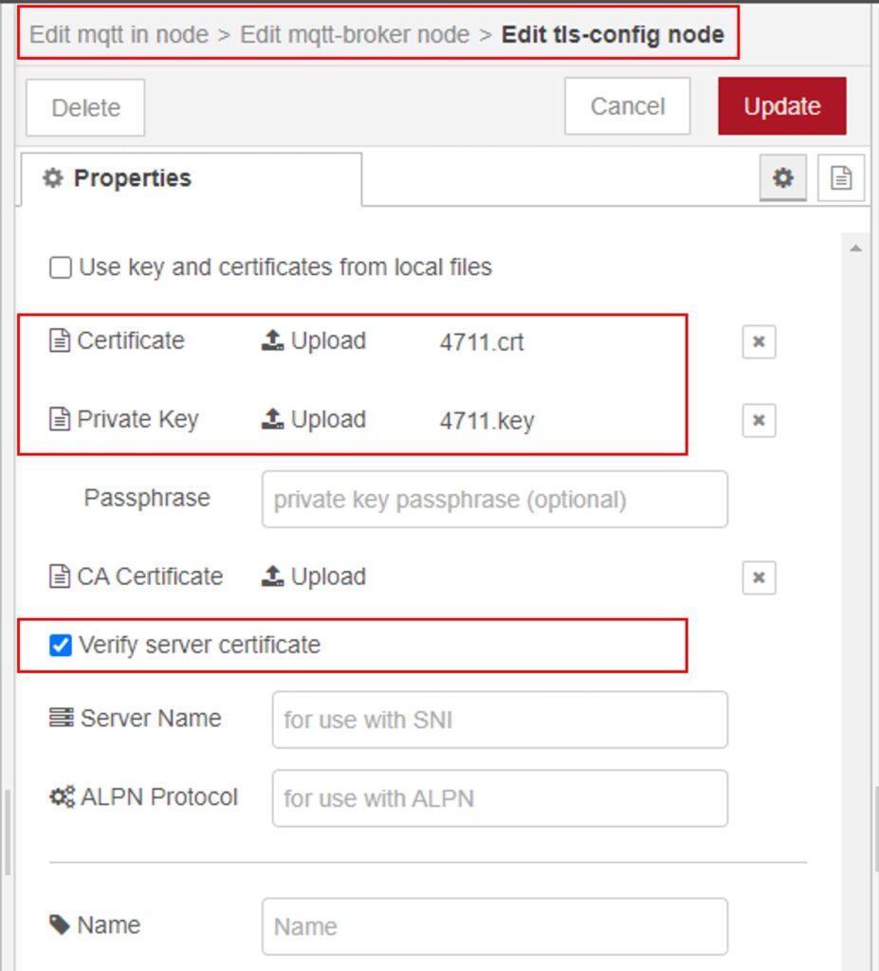Open node settings via the gear icon top right
This screenshot has height=971, width=879.
(x=783, y=177)
